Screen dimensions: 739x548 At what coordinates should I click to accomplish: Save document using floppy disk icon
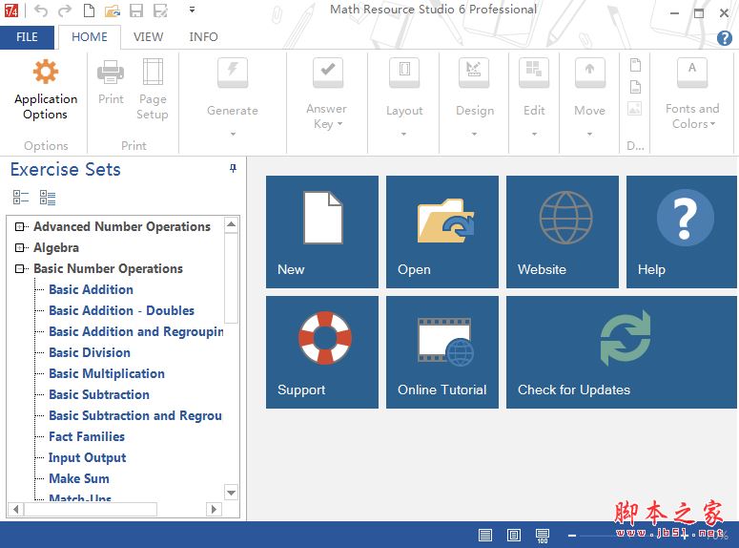[136, 11]
